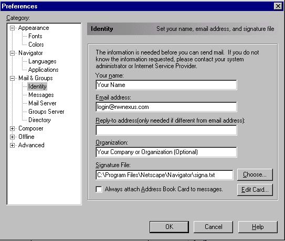The width and height of the screenshot is (285, 241).
Task: Collapse the Navigator category
Action: click(13, 53)
